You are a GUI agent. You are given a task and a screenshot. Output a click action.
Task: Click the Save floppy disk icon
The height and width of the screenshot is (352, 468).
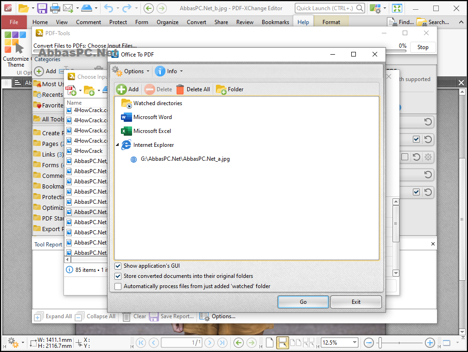pos(42,8)
